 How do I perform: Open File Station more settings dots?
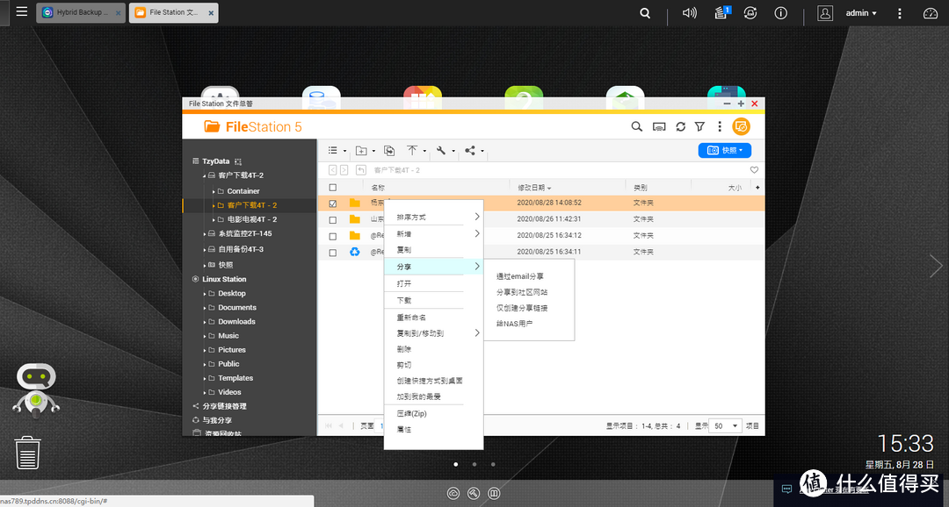pyautogui.click(x=720, y=126)
